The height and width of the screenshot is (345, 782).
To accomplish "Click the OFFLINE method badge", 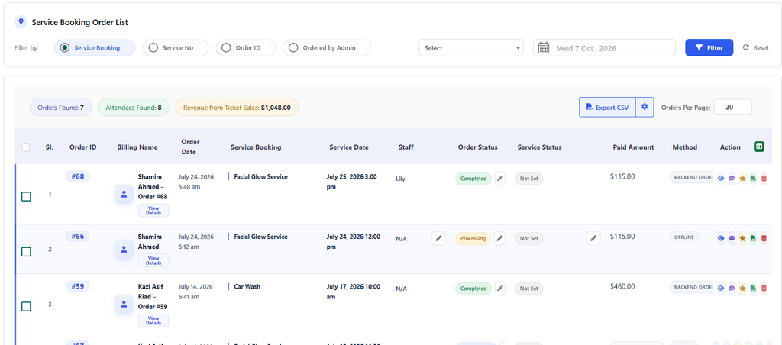I will pyautogui.click(x=684, y=237).
